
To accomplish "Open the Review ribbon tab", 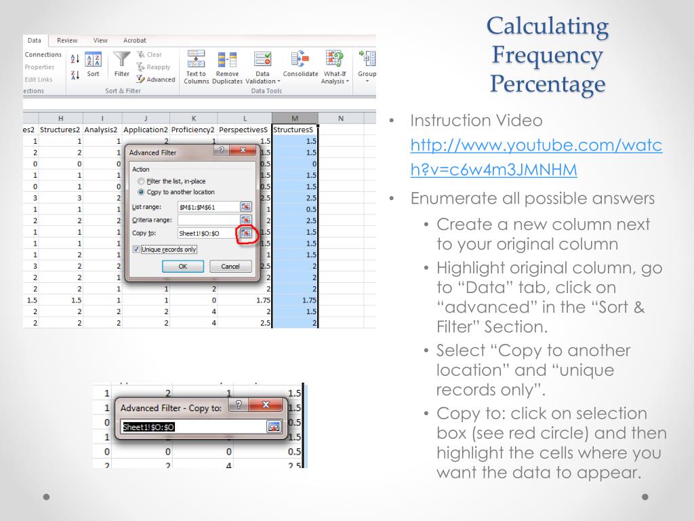I will 67,40.
